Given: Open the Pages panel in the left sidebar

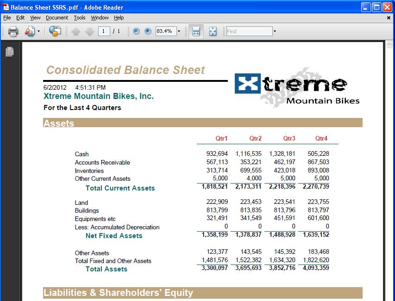Looking at the screenshot, I should [x=10, y=51].
